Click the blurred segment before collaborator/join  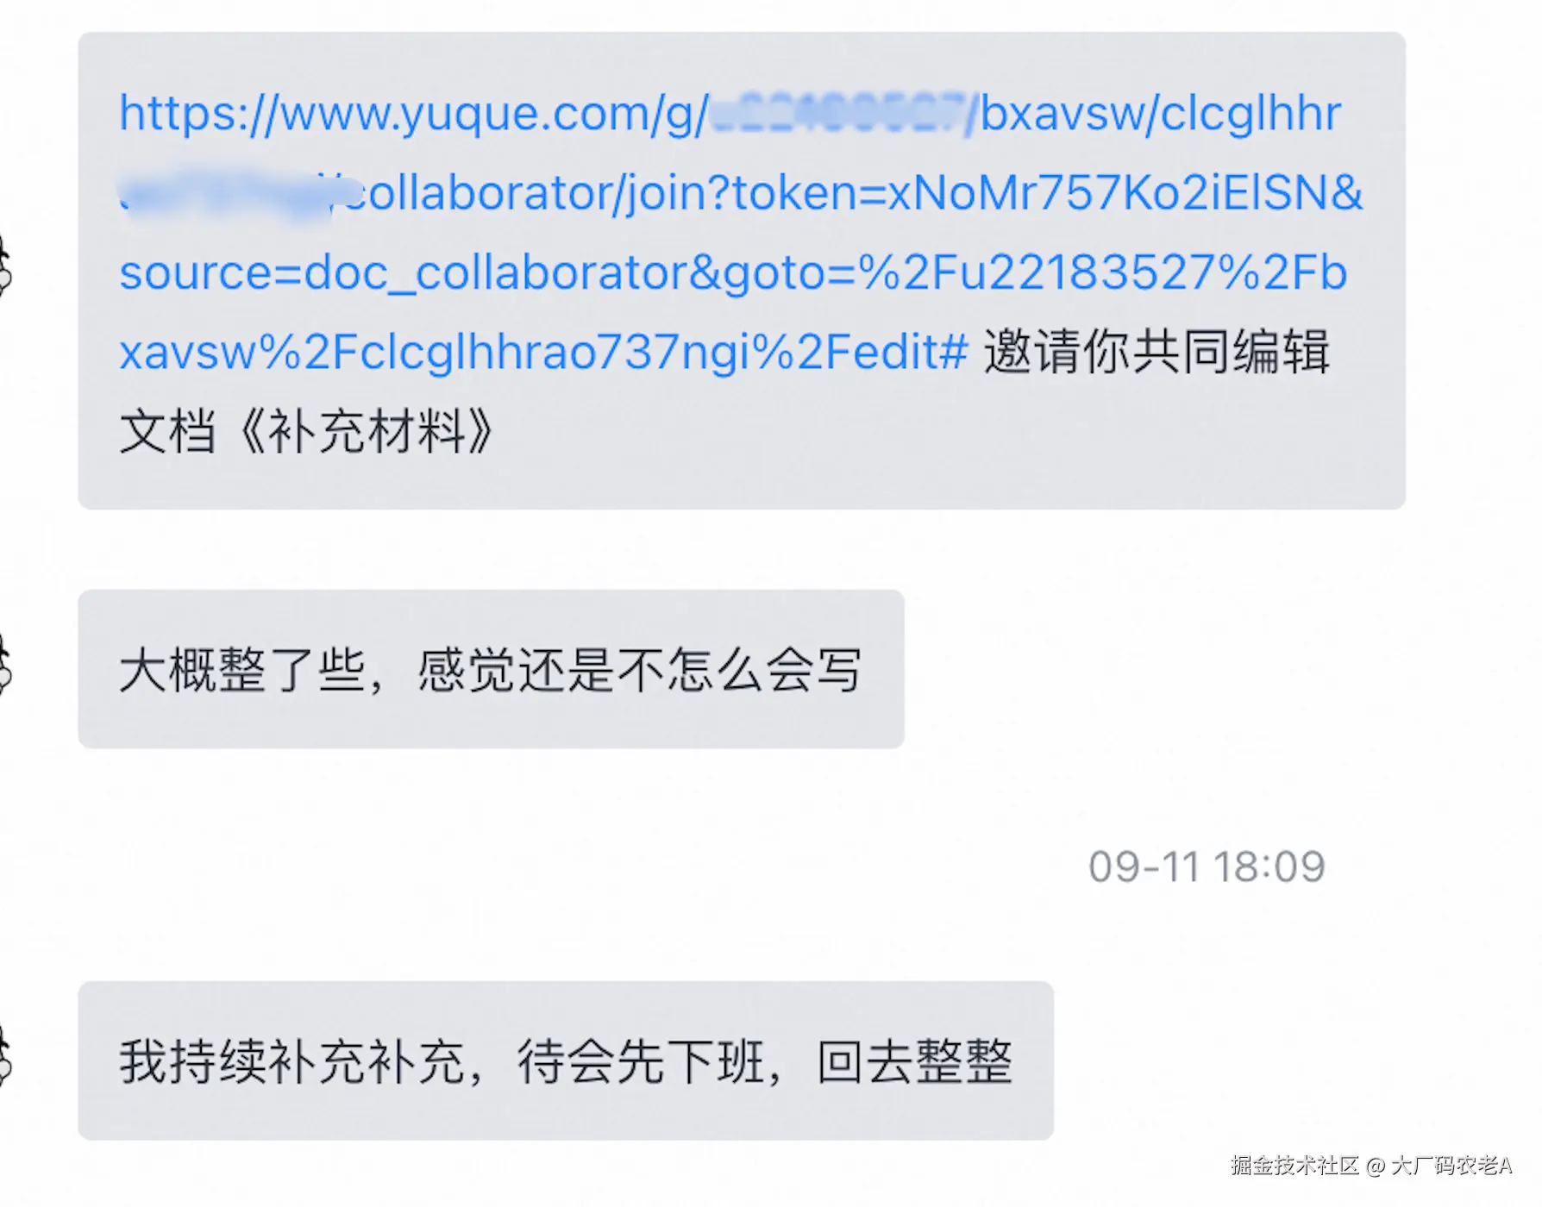[230, 193]
